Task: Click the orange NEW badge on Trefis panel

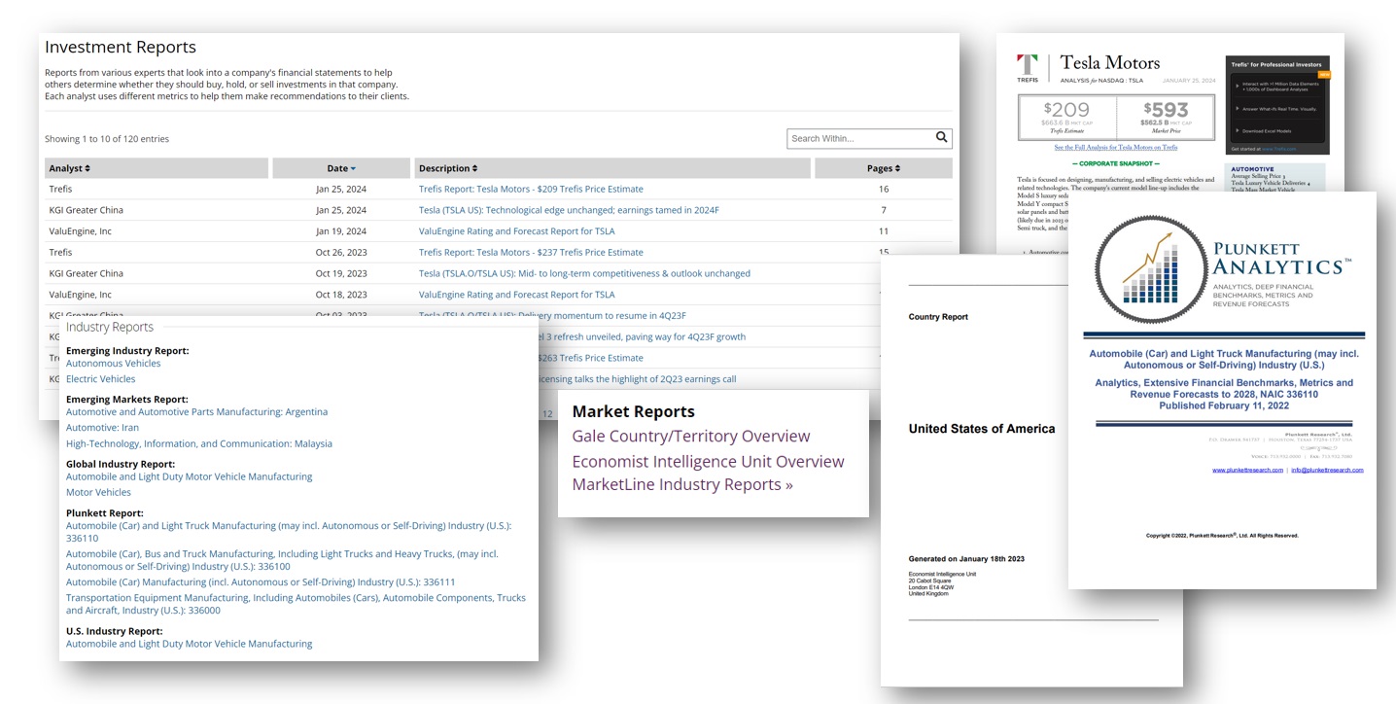Action: click(1323, 74)
